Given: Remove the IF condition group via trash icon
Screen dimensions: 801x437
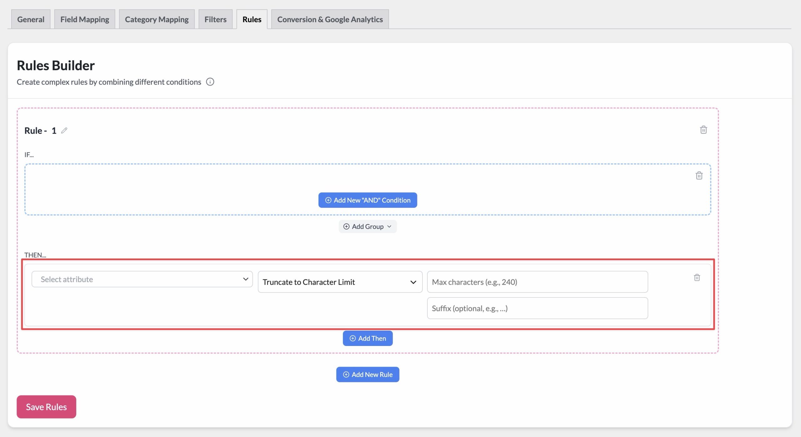Looking at the screenshot, I should pyautogui.click(x=699, y=175).
